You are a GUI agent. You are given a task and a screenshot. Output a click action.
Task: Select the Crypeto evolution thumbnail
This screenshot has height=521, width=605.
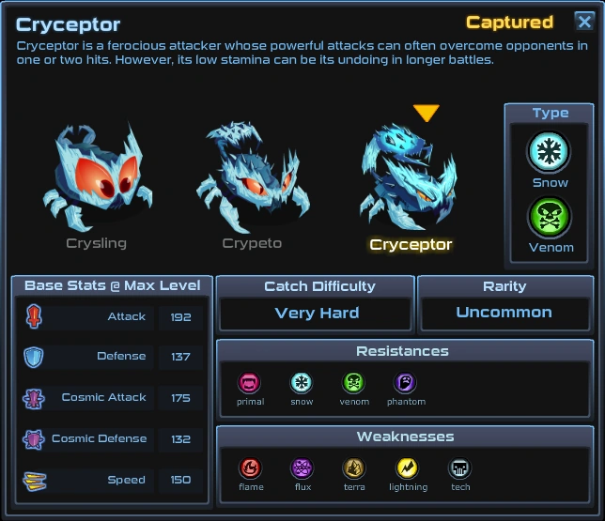click(253, 177)
